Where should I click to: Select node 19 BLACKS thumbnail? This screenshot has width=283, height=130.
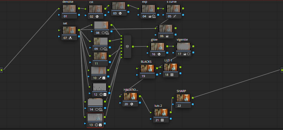click(147, 69)
